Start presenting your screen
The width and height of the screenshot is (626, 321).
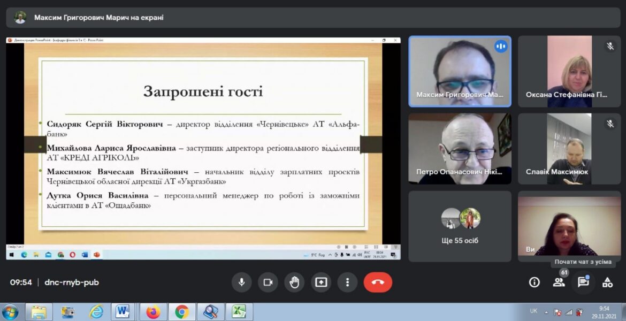pyautogui.click(x=321, y=282)
